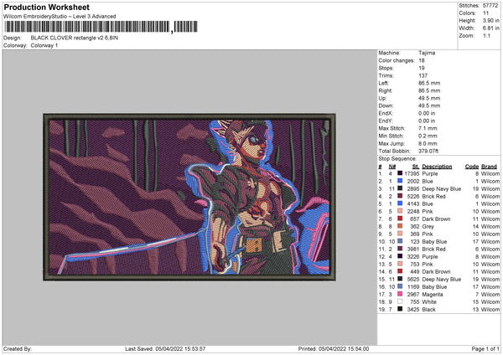This screenshot has height=355, width=503.
Task: Click the 'Grey' description text
Action: [428, 227]
